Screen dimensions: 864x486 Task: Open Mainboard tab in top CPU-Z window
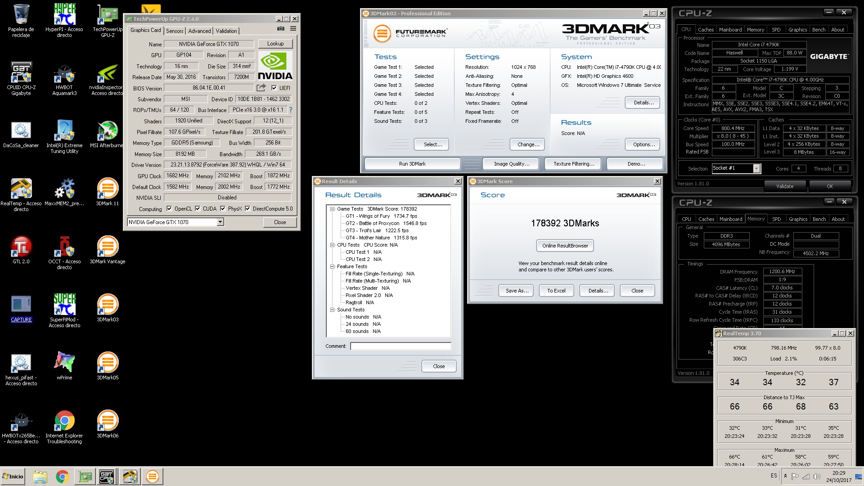pos(730,30)
